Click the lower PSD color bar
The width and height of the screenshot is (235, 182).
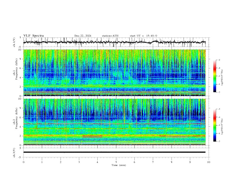click(x=215, y=125)
